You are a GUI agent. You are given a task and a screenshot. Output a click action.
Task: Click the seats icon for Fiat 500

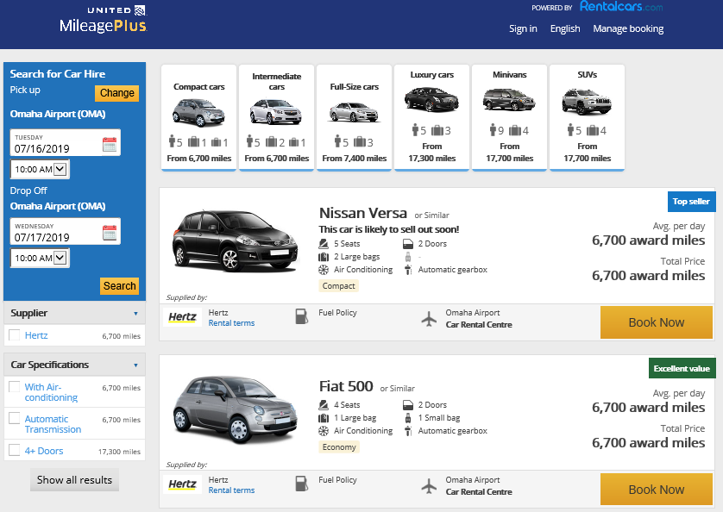[324, 404]
